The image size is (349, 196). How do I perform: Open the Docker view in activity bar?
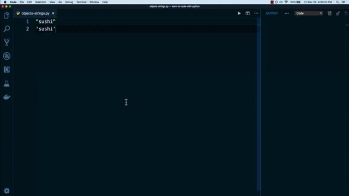(x=7, y=97)
